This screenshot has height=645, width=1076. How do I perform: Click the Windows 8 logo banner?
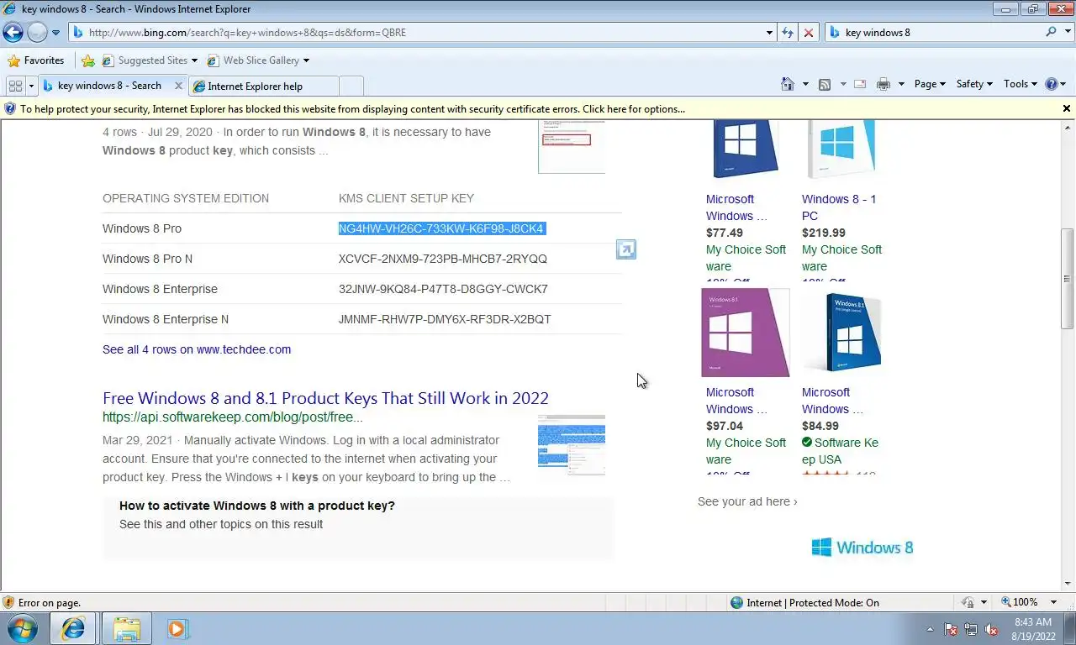pos(862,548)
